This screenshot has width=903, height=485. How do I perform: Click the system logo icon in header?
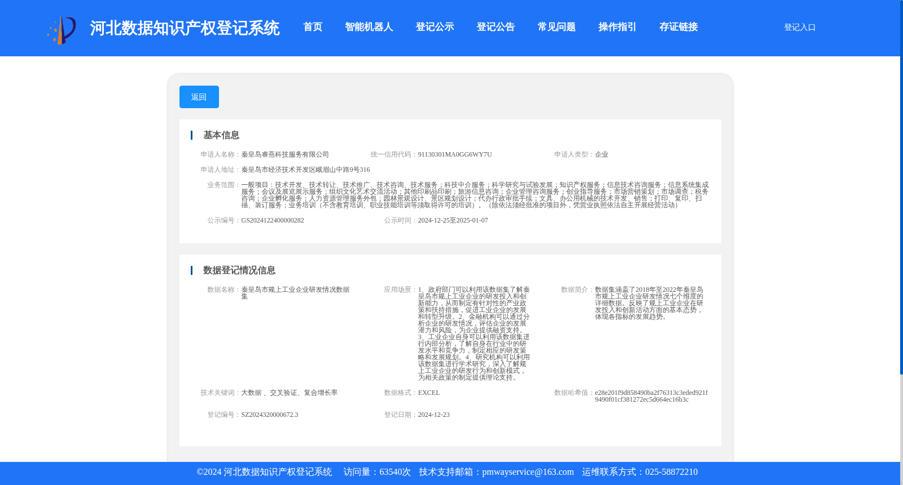(62, 29)
